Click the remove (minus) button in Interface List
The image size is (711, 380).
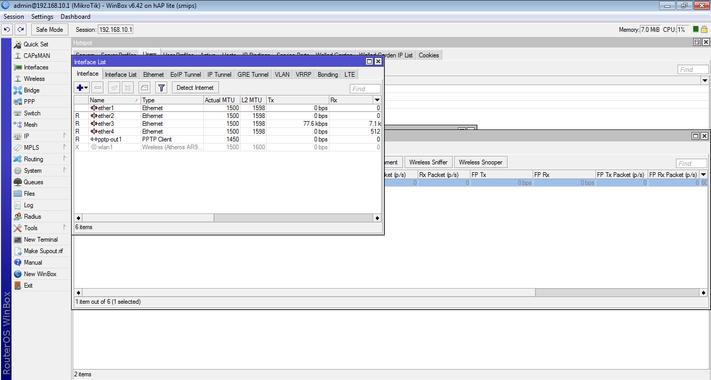click(x=98, y=88)
